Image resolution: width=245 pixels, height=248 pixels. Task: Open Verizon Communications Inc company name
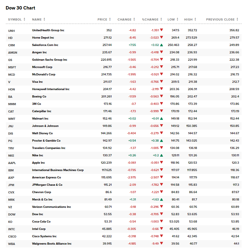click(52, 207)
